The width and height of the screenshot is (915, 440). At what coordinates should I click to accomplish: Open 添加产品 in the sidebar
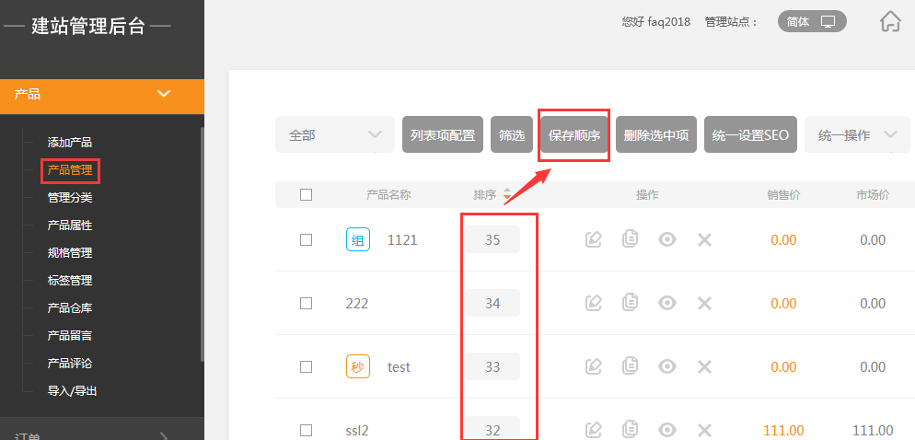click(x=70, y=142)
